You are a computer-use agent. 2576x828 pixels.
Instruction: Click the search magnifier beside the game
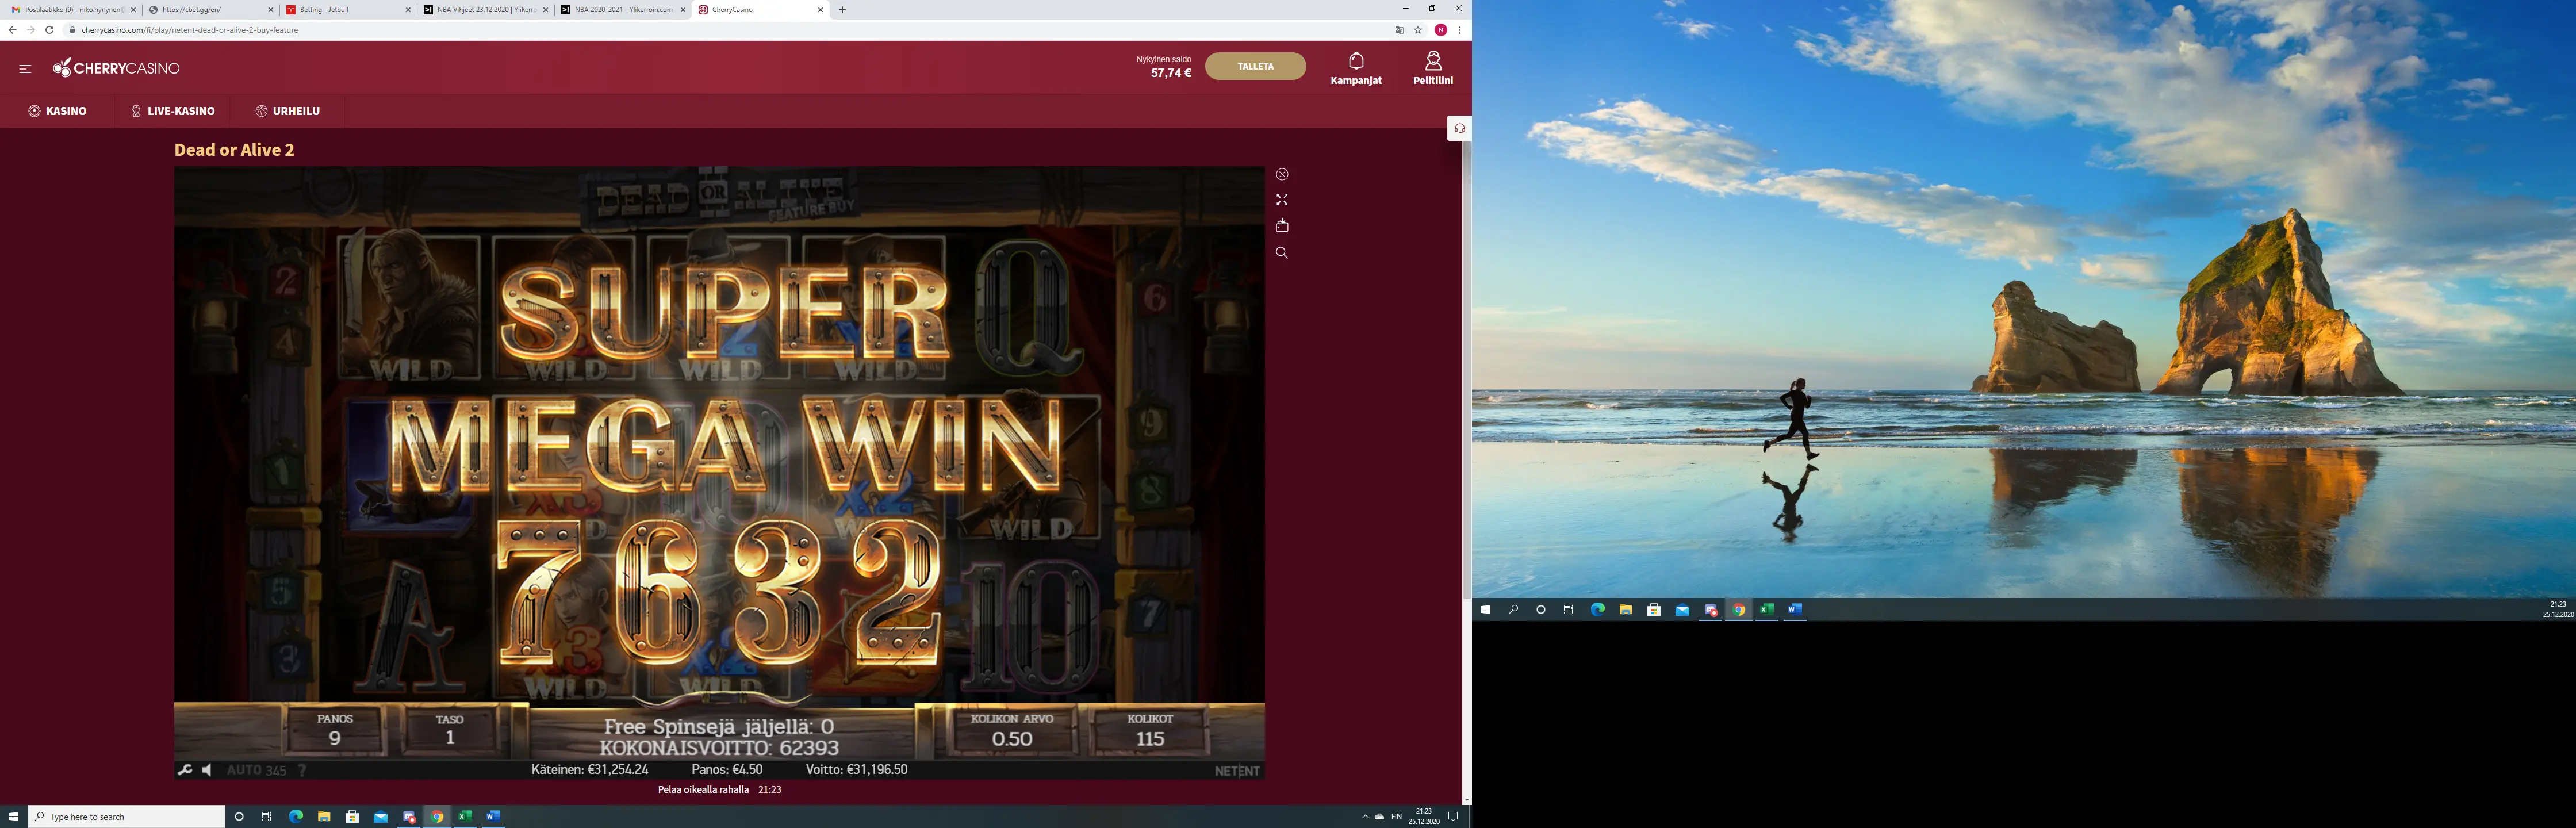pyautogui.click(x=1282, y=253)
